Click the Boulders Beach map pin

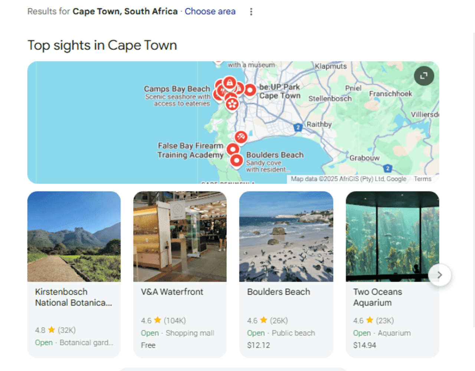[236, 161]
